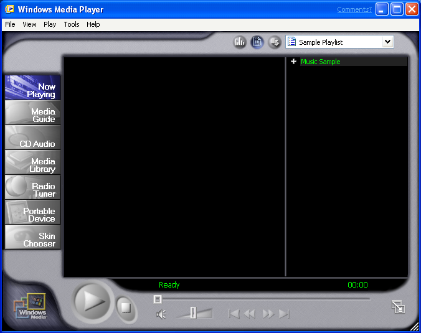Open the Media Library tab
Image resolution: width=421 pixels, height=333 pixels.
32,162
